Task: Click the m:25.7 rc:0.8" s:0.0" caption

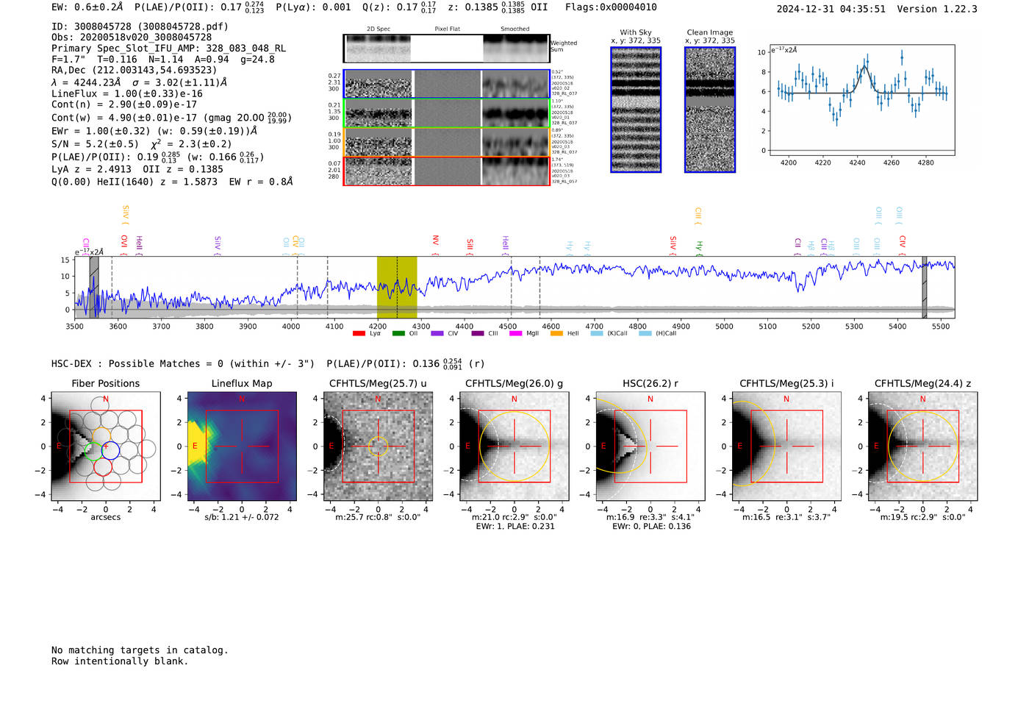Action: point(378,517)
